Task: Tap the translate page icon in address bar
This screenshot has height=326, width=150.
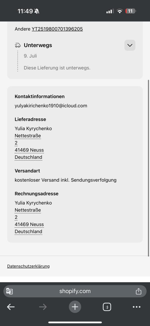Action: pos(9,291)
